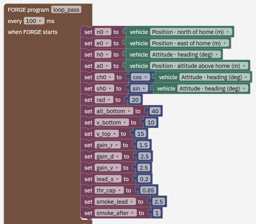Open the smoke_after variable dropdown
Image resolution: width=256 pixels, height=224 pixels.
pos(116,213)
